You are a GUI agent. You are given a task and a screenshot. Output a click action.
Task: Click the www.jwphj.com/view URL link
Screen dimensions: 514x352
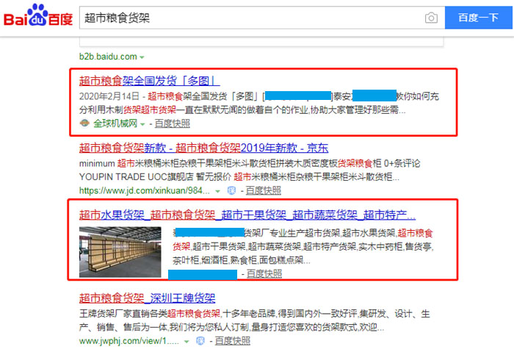pos(128,341)
